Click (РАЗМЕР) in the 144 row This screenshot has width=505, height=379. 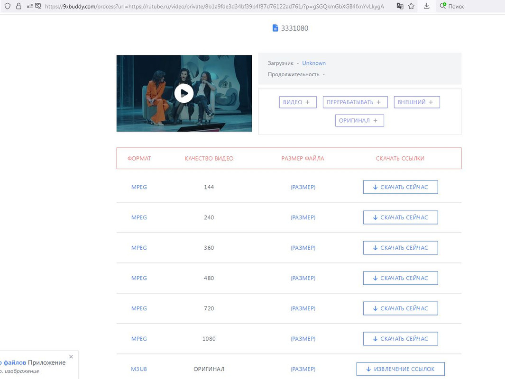(303, 187)
